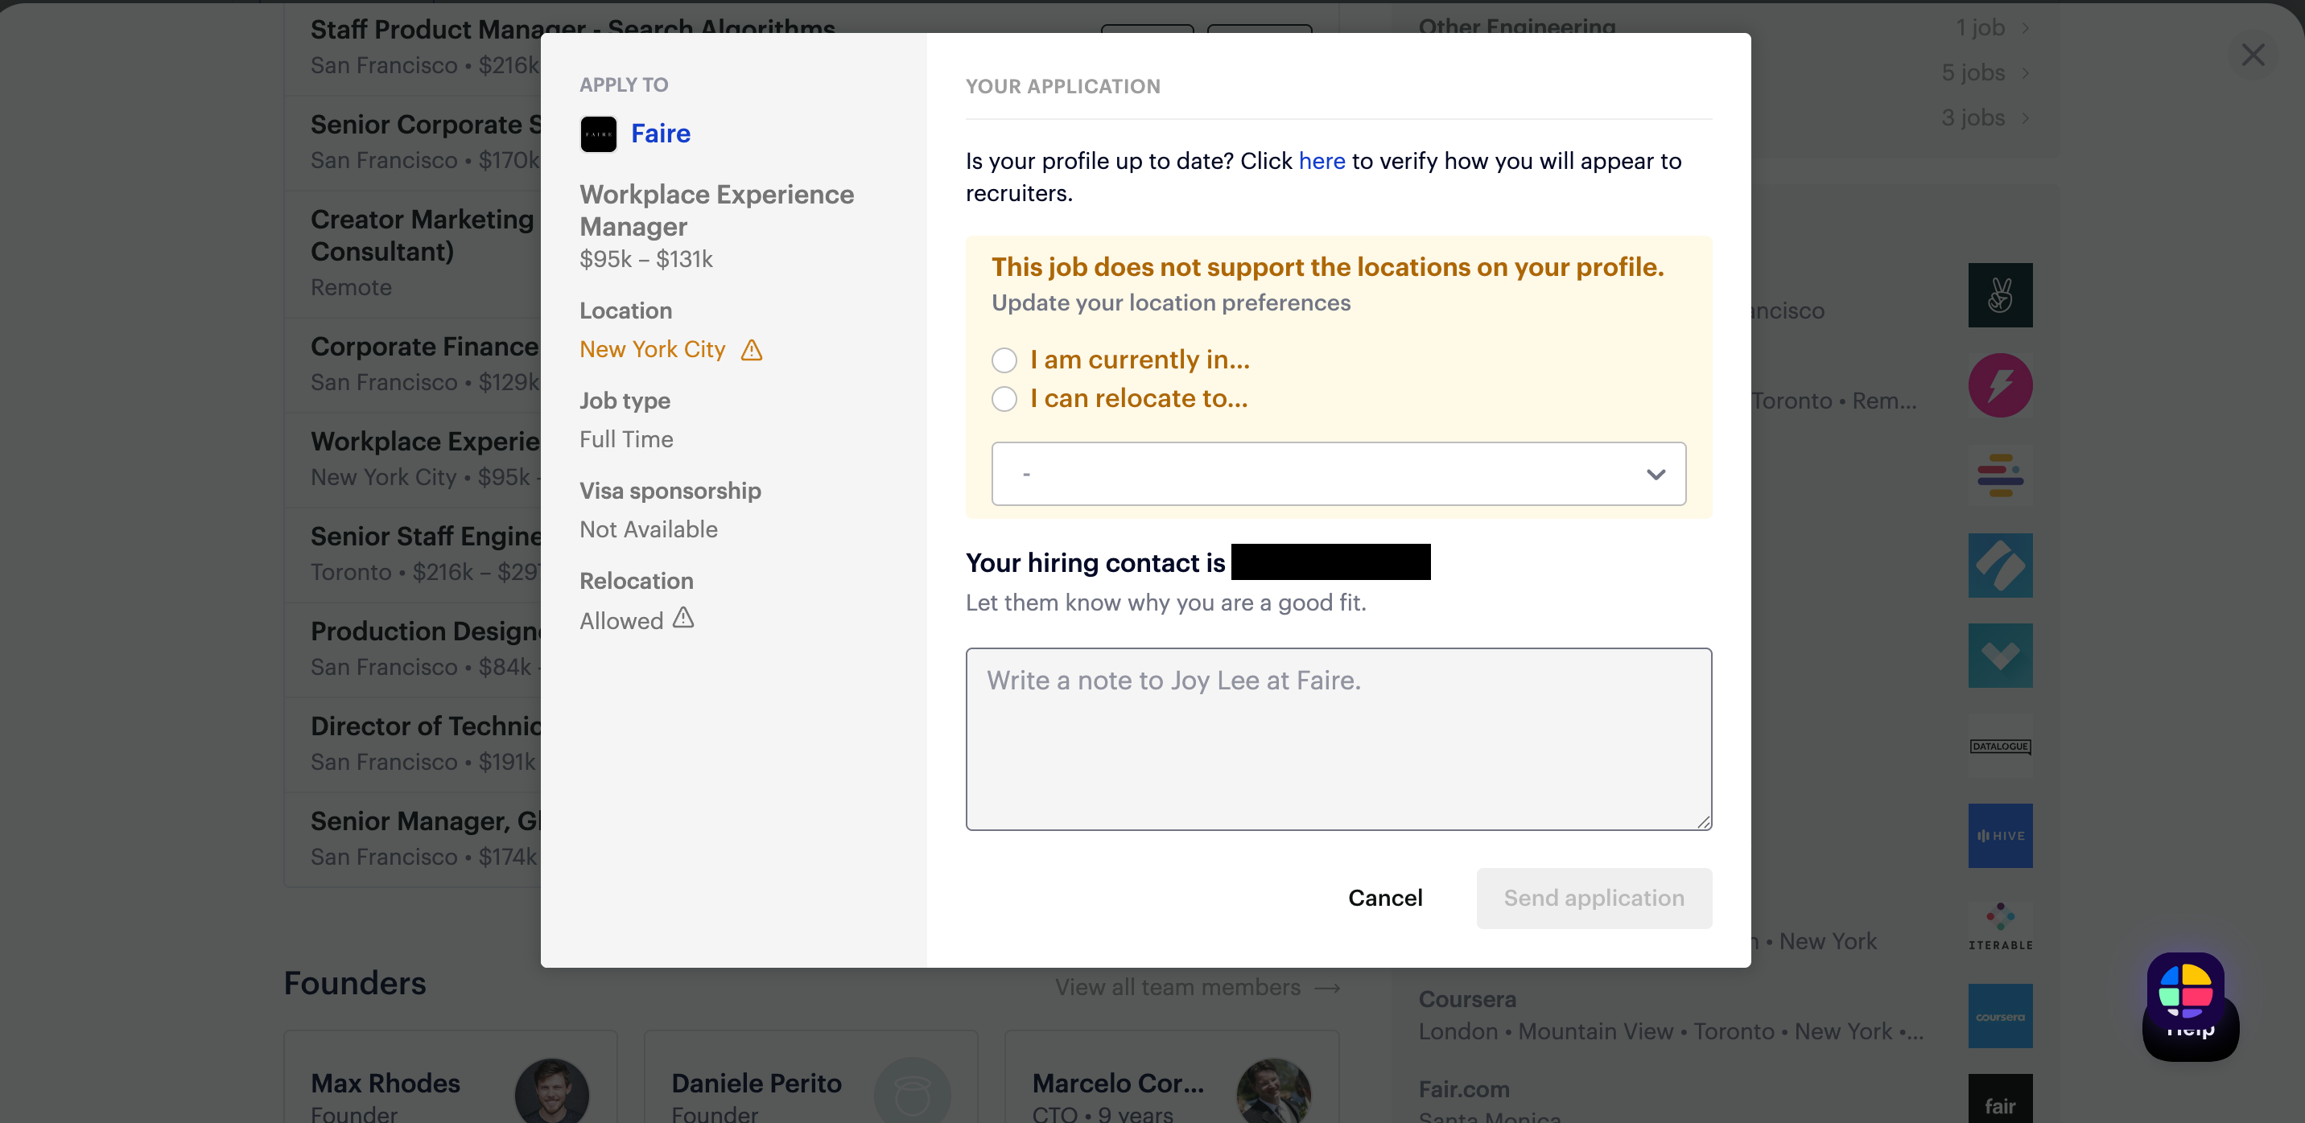Select the 'I can relocate to...' radio option
Screen dimensions: 2305x1123
[x=1004, y=399]
